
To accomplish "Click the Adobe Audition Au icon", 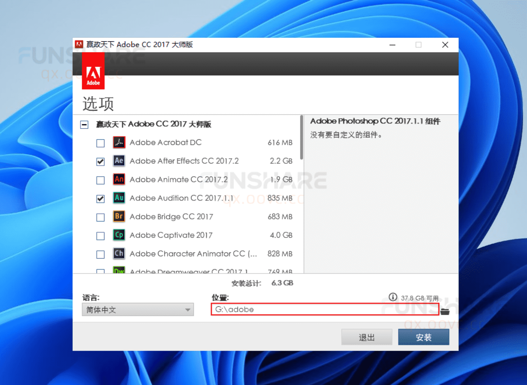I will pos(119,198).
